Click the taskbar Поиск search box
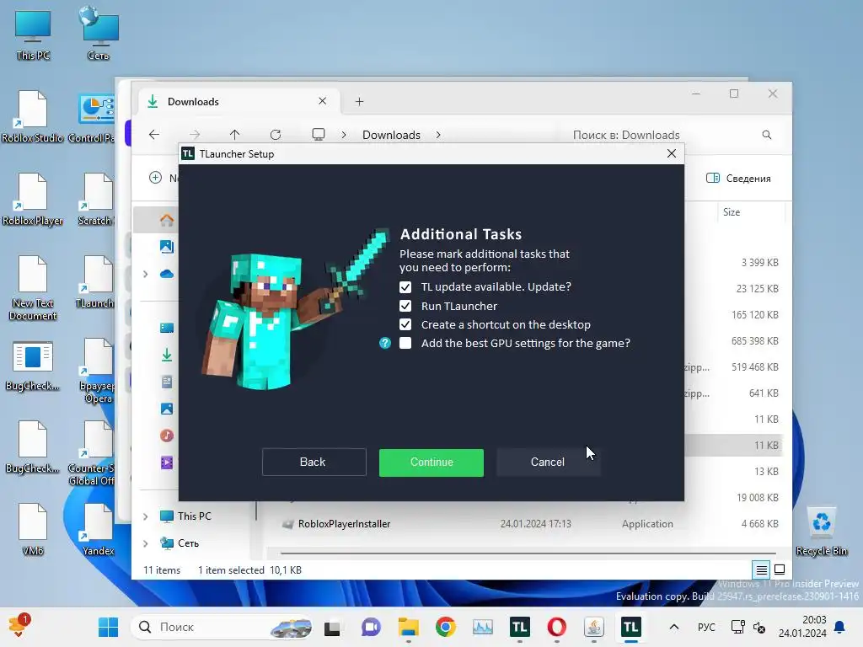This screenshot has width=863, height=647. [x=222, y=627]
